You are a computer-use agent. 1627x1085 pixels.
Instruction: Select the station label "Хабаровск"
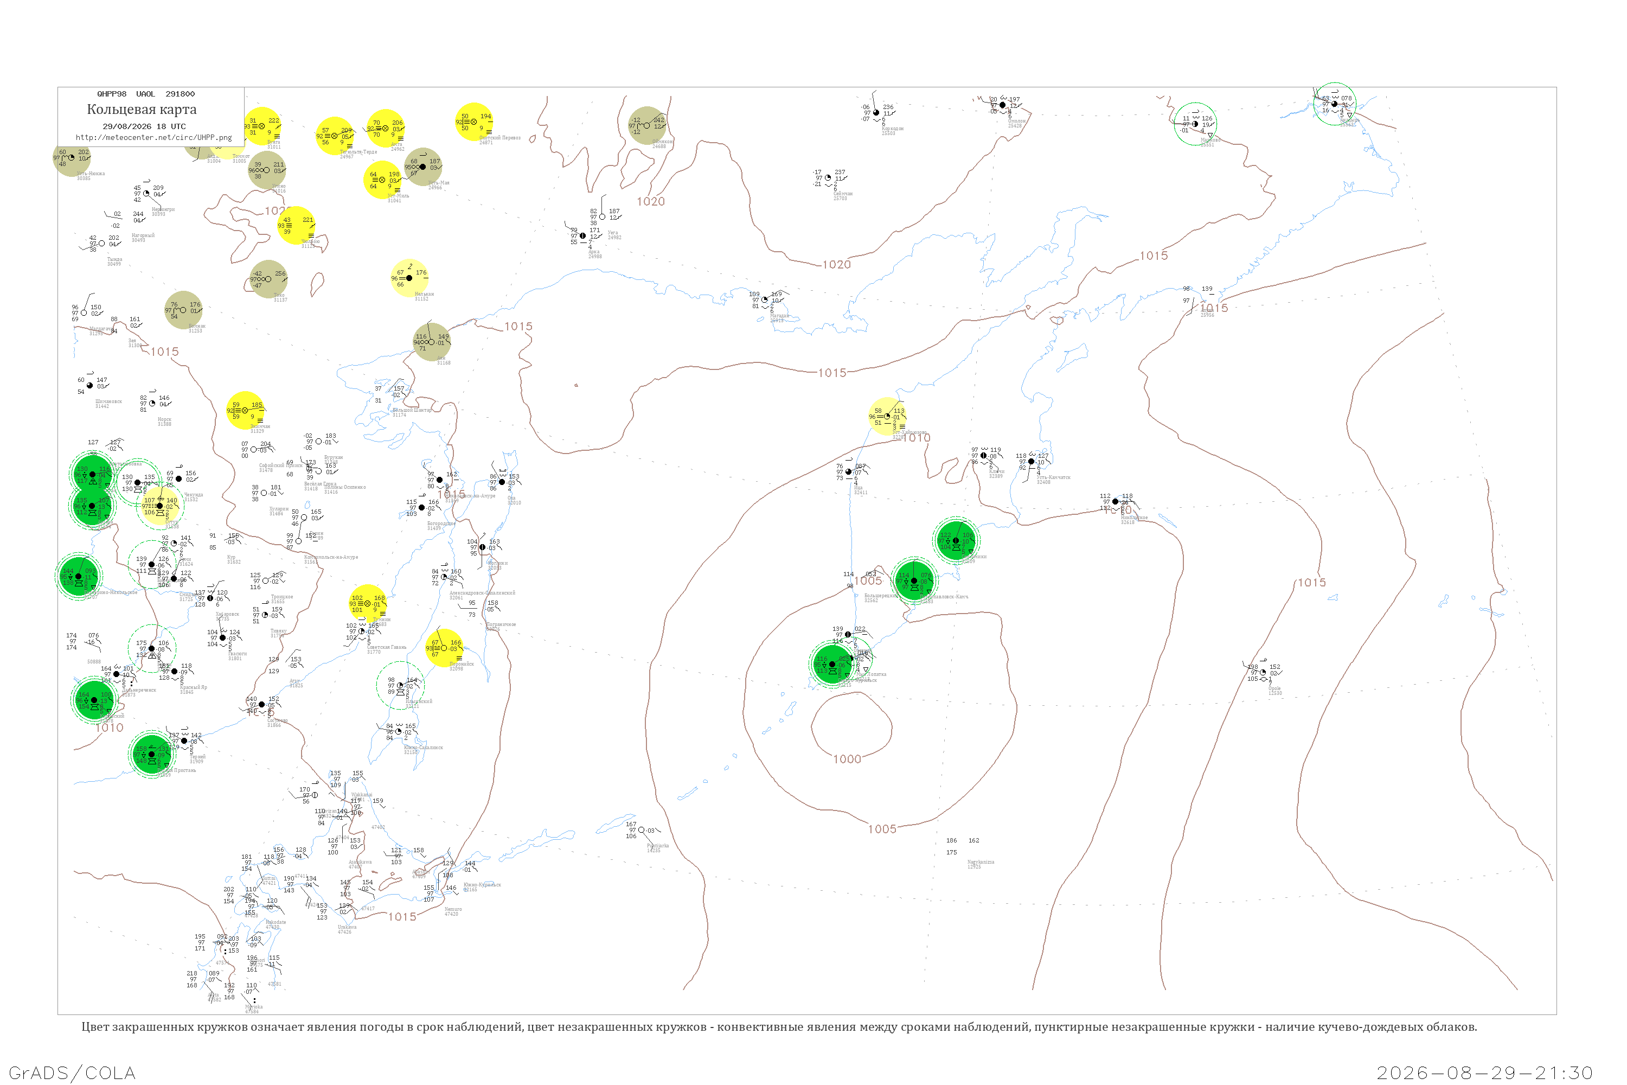click(x=227, y=614)
